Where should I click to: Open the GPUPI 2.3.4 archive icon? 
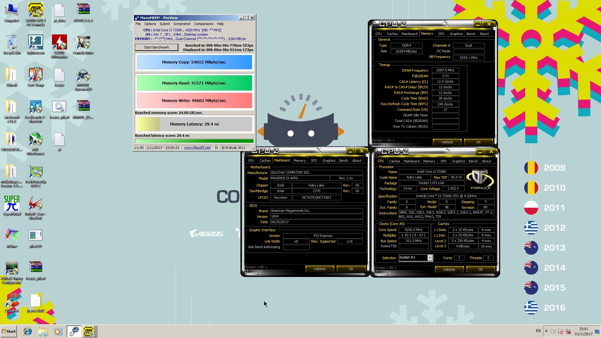point(83,13)
